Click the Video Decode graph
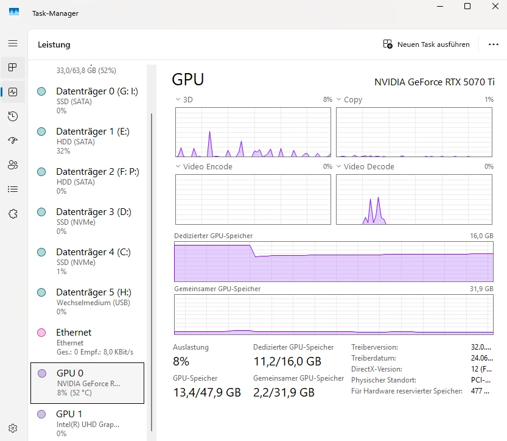This screenshot has width=507, height=441. pyautogui.click(x=414, y=199)
